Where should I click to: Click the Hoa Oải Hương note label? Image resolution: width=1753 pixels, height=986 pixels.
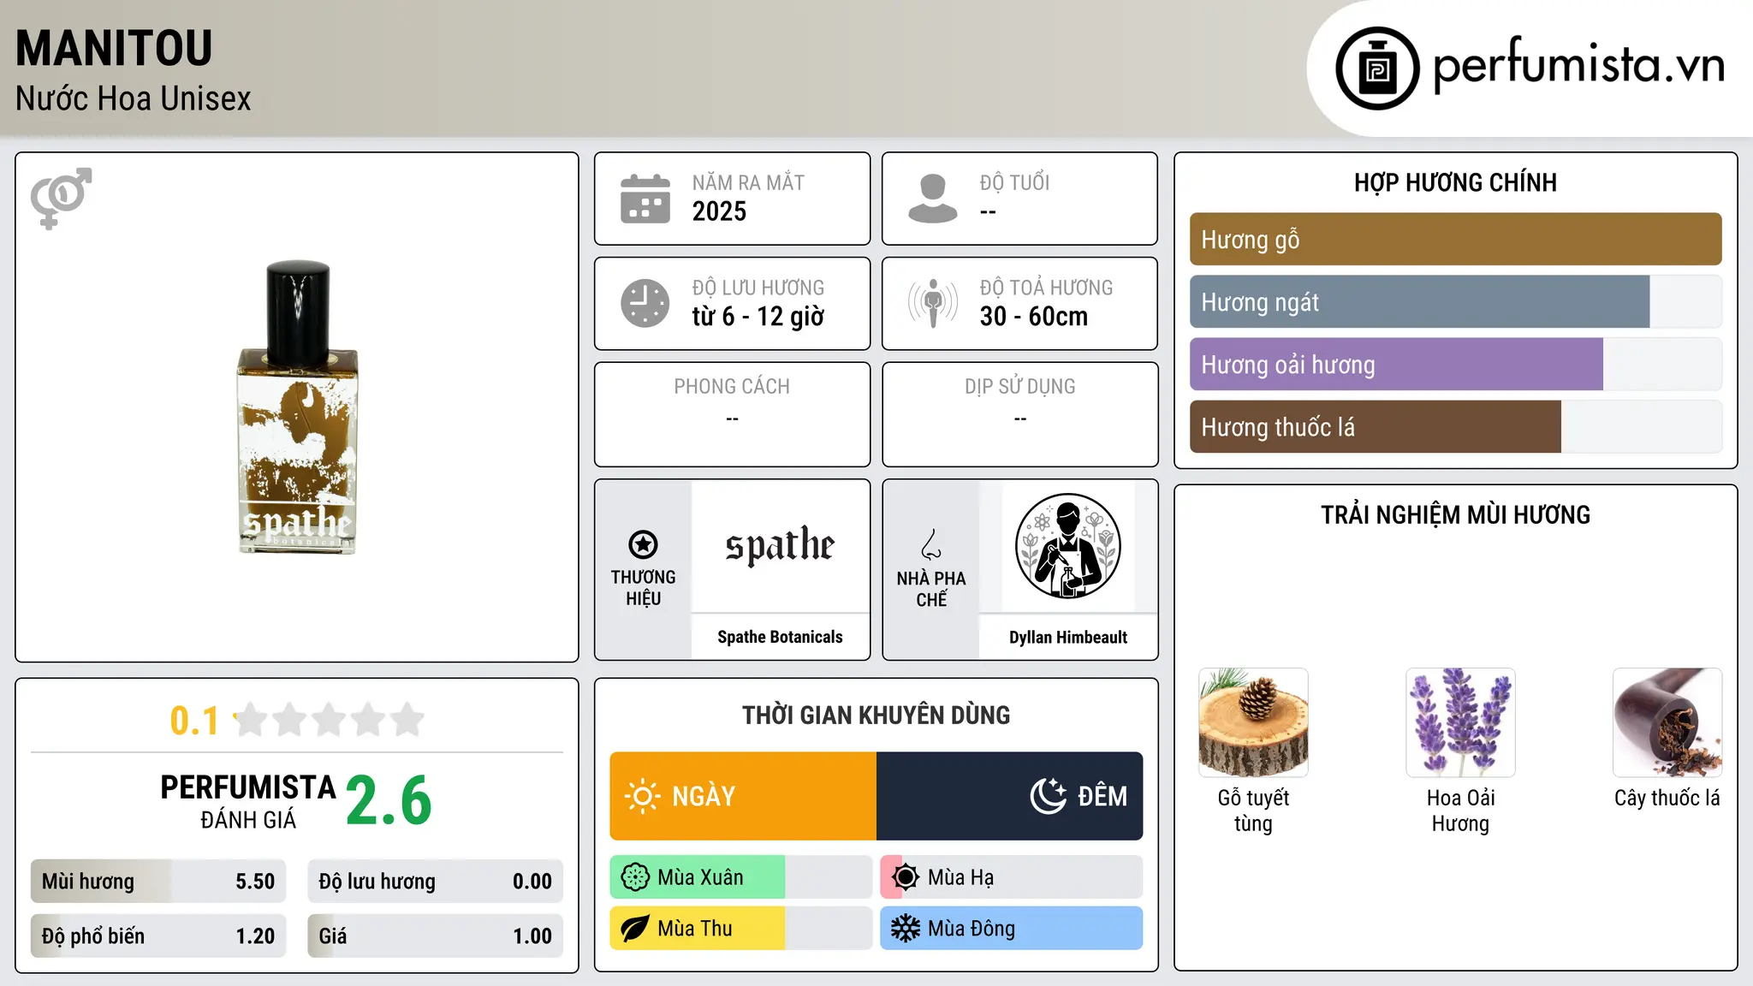pyautogui.click(x=1460, y=811)
